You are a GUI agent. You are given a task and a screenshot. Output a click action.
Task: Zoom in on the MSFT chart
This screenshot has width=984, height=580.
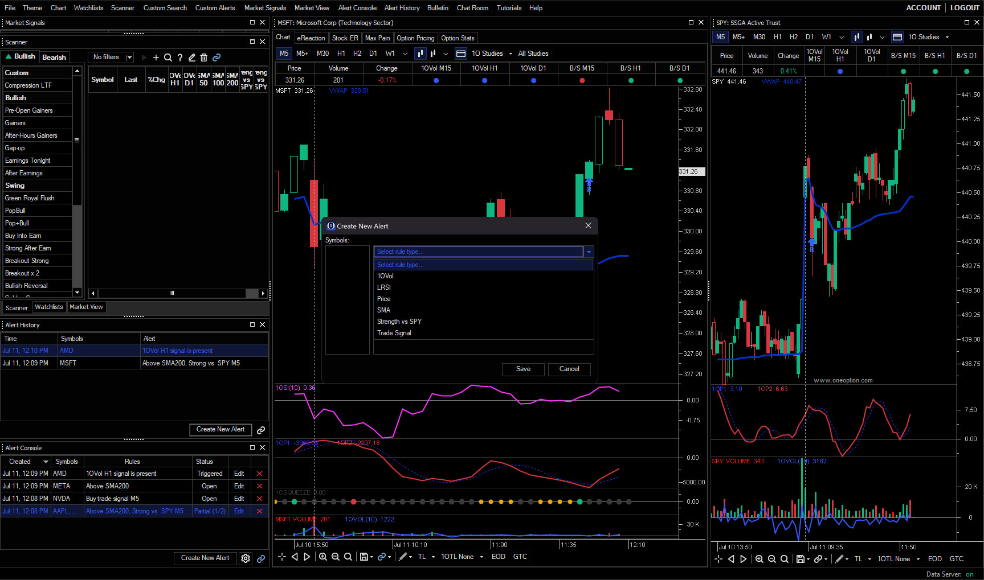click(322, 557)
